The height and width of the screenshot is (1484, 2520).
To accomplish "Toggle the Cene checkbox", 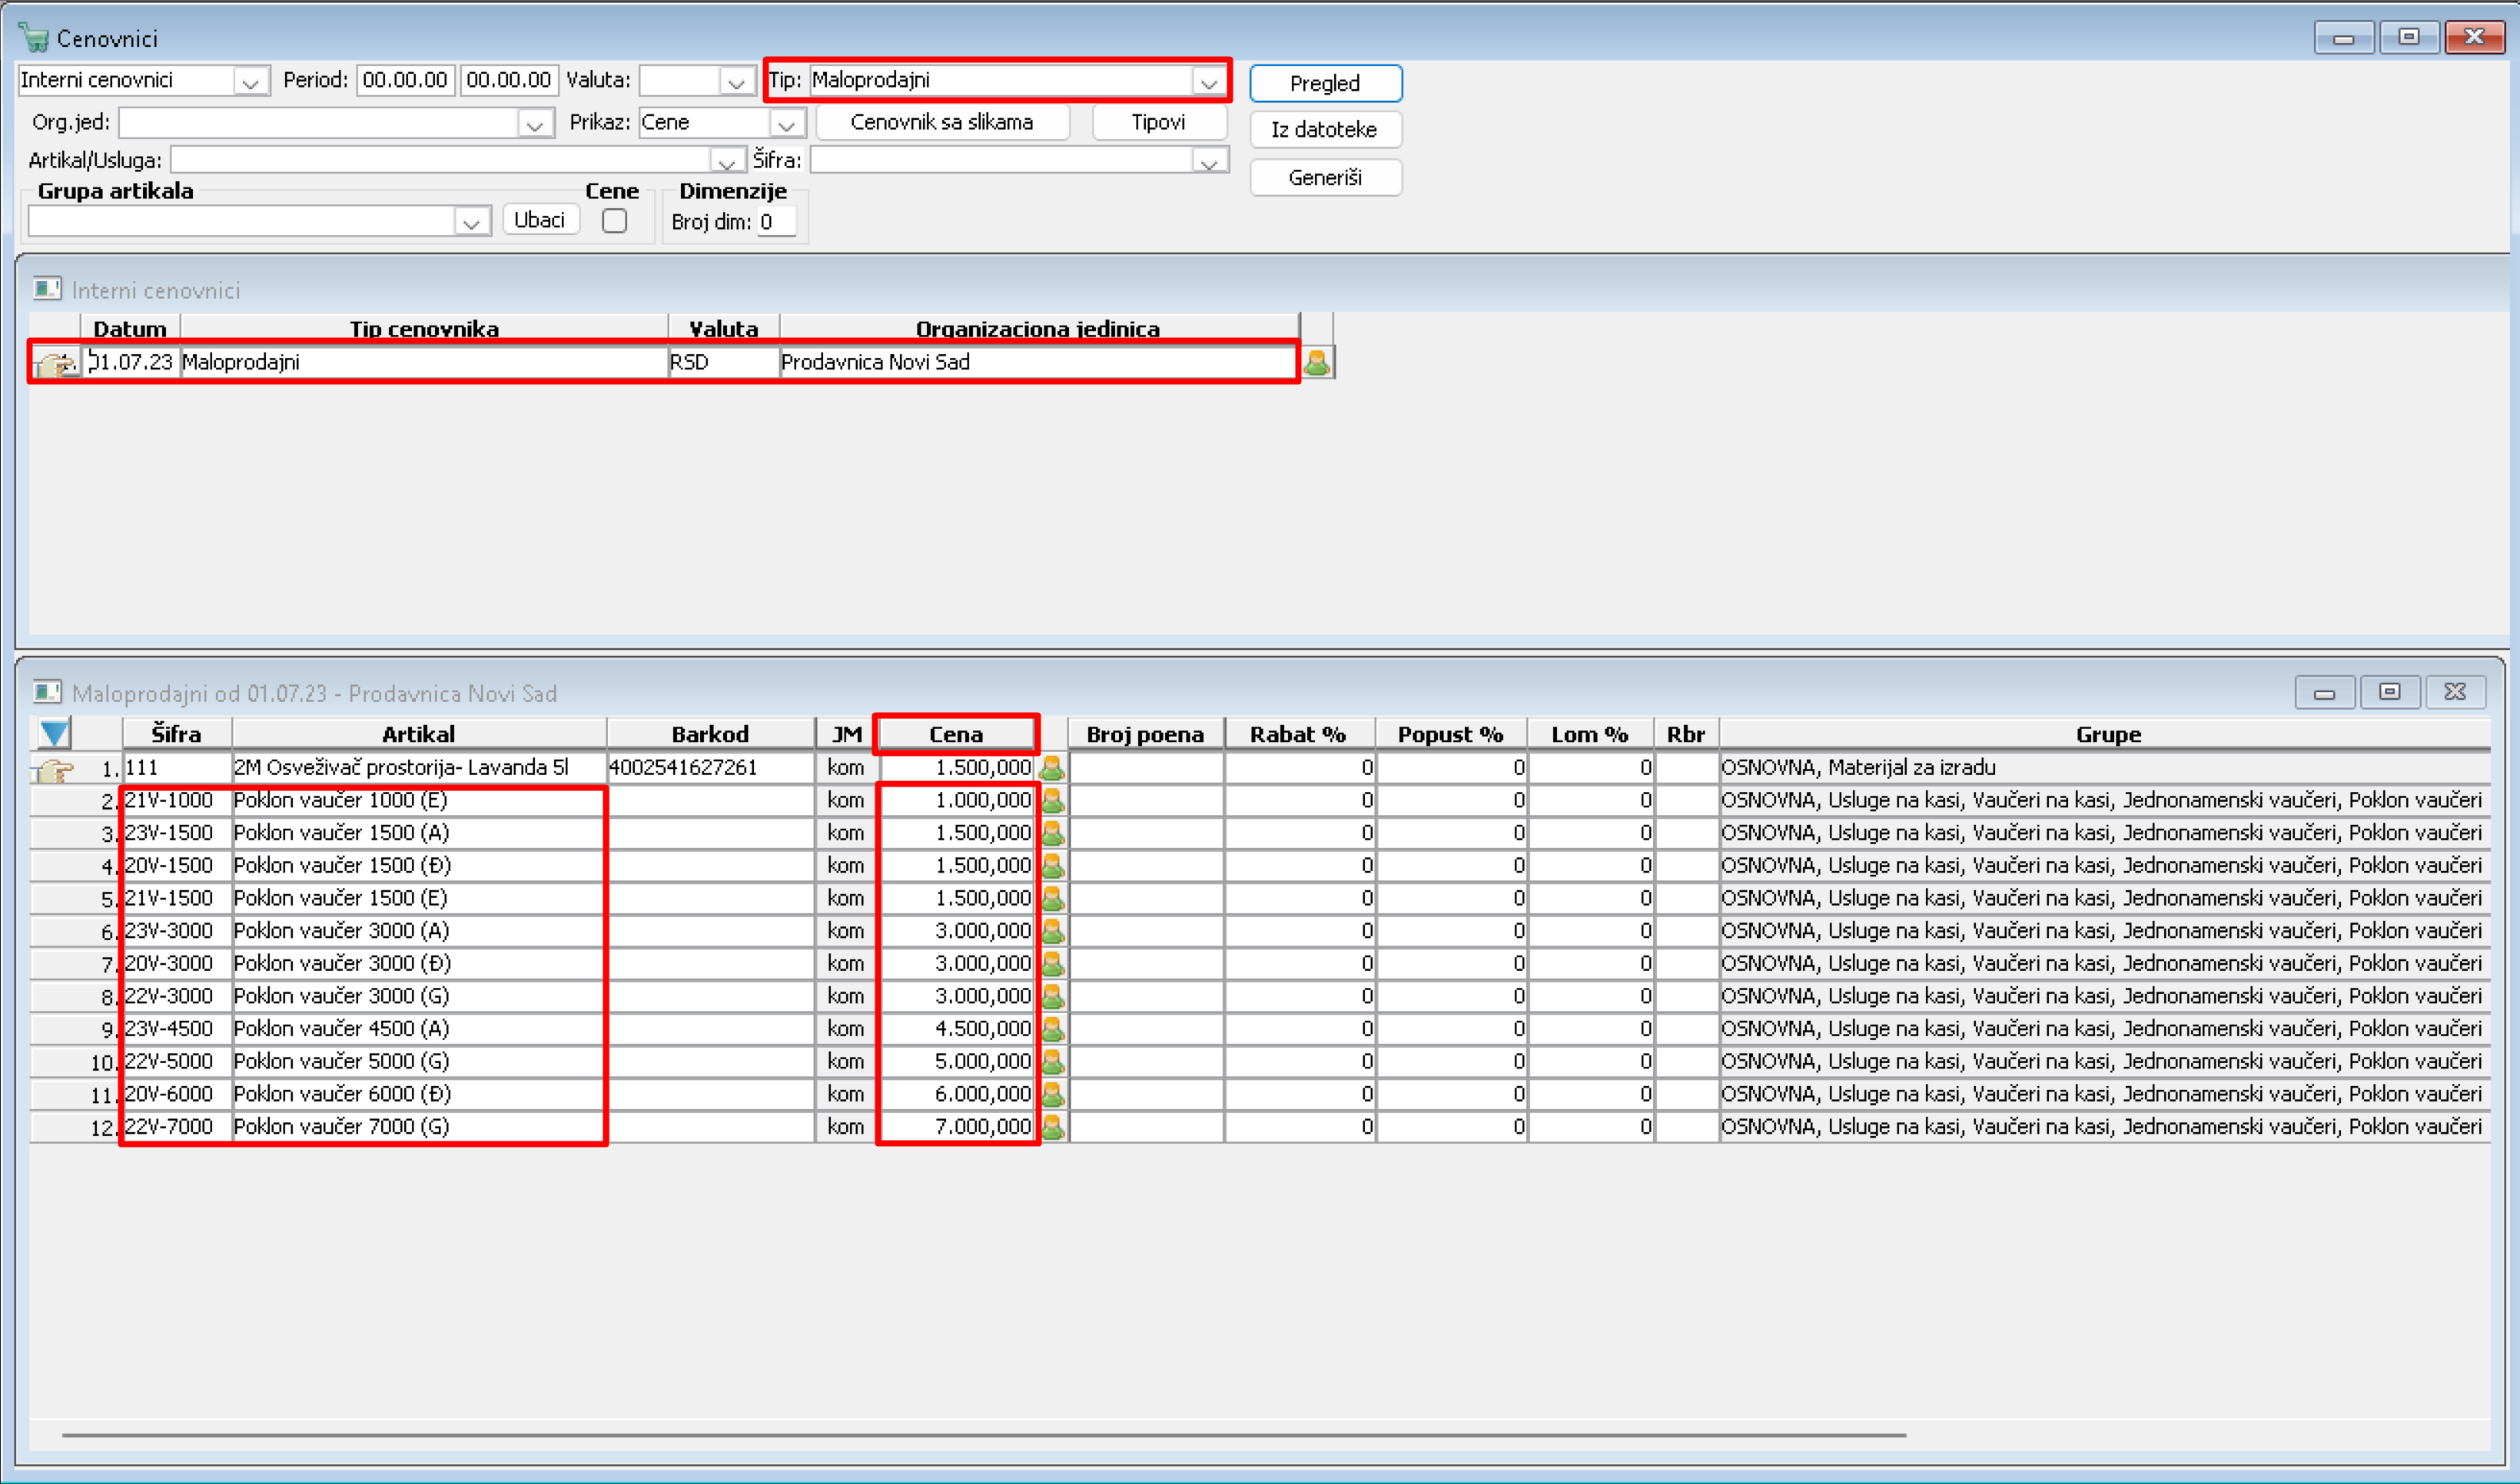I will (614, 220).
